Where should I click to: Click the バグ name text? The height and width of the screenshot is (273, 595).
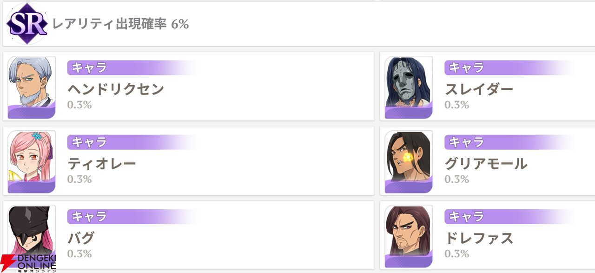pyautogui.click(x=81, y=238)
